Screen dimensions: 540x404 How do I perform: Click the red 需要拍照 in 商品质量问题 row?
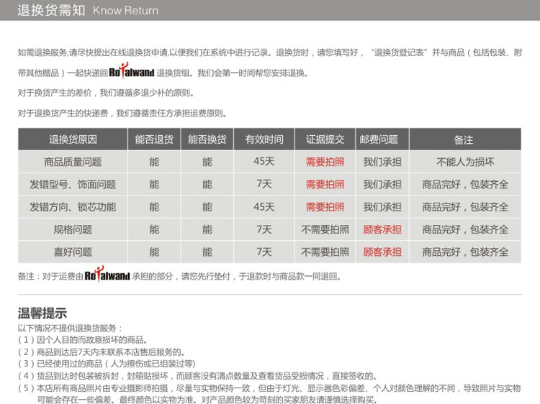(x=325, y=162)
